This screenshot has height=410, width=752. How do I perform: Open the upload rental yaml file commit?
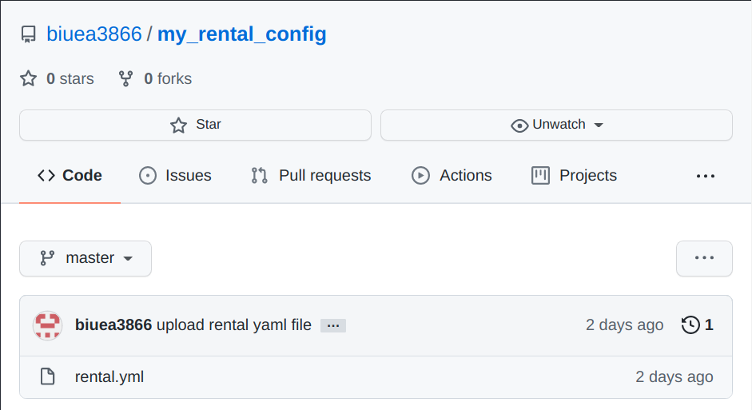234,325
